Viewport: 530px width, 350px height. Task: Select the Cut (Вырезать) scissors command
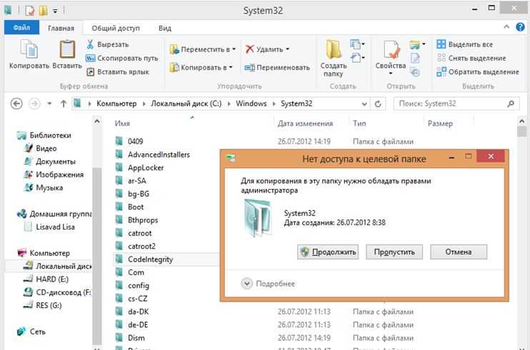coord(107,44)
